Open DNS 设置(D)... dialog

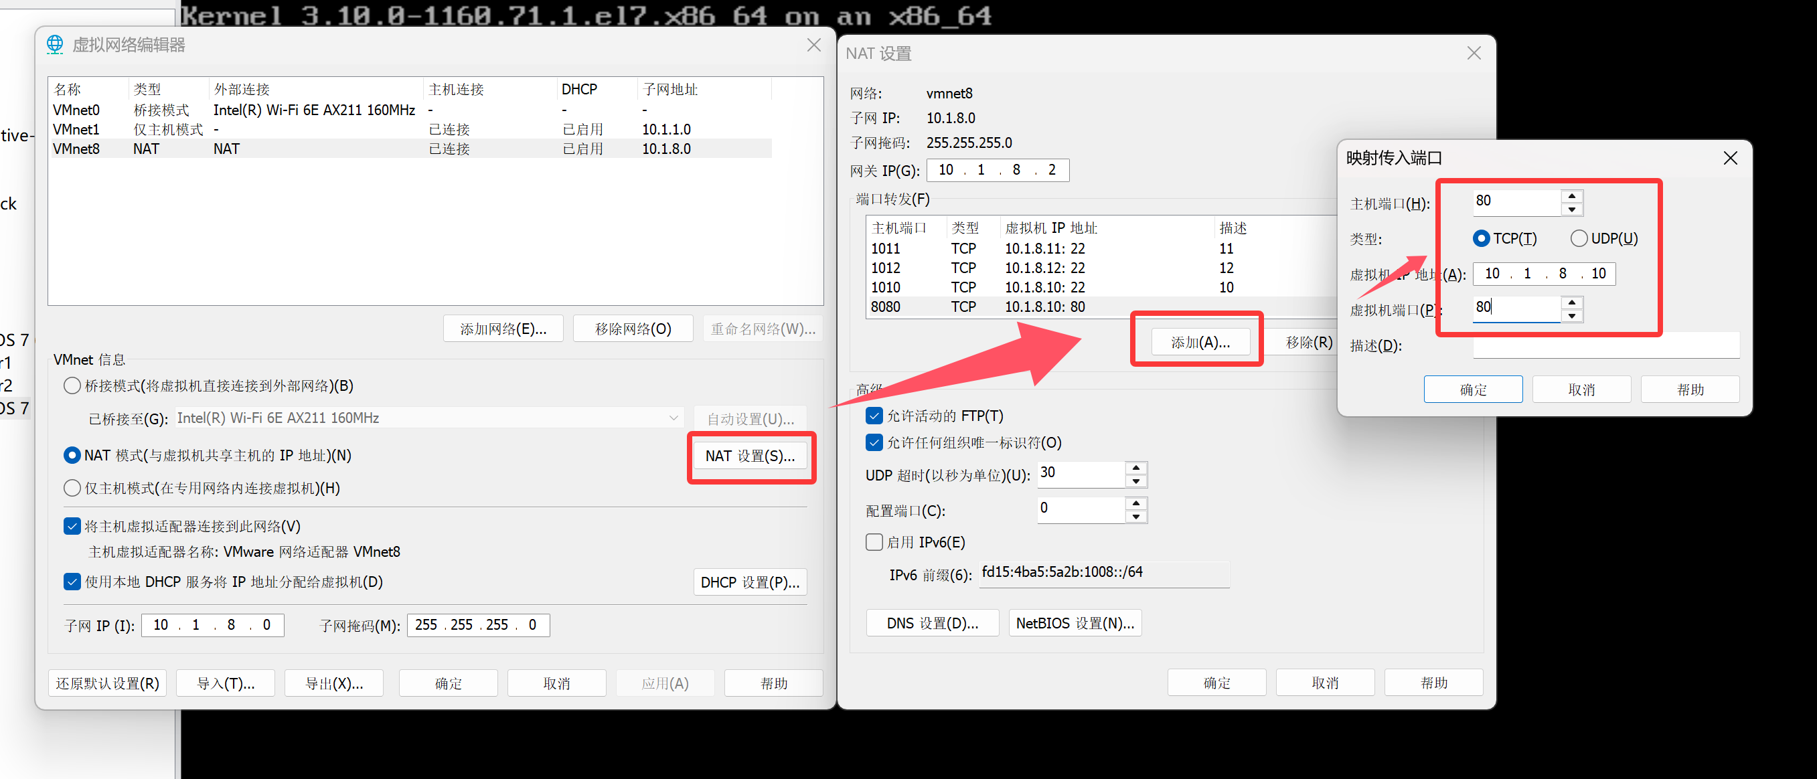(x=932, y=623)
